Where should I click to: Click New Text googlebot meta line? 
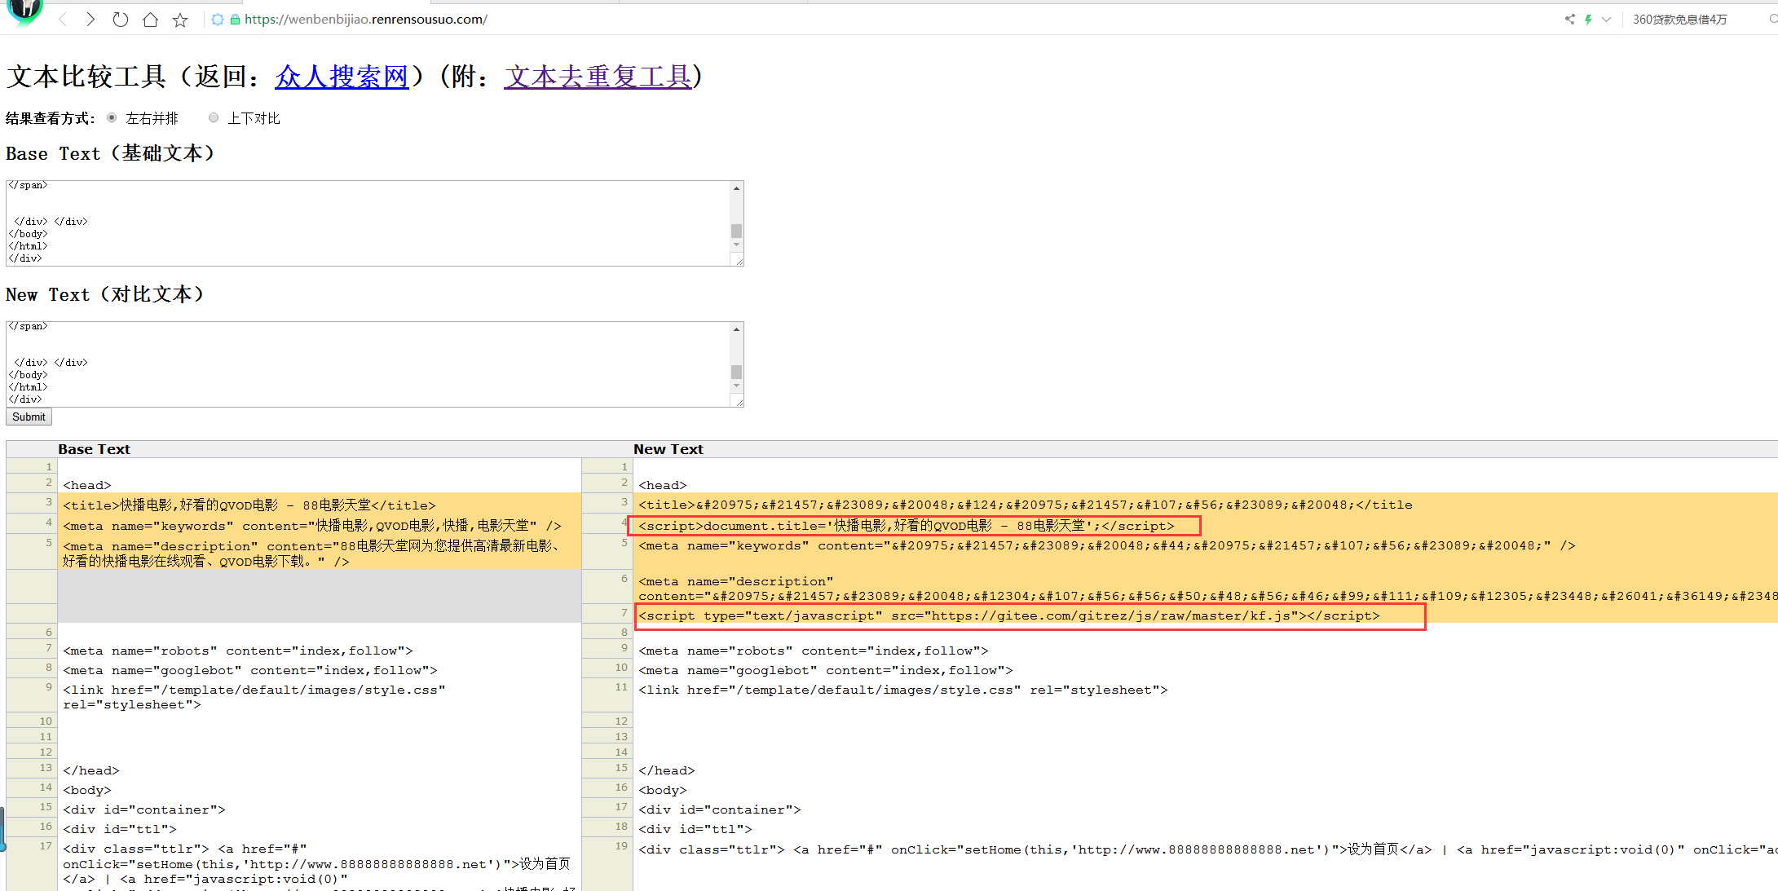pos(826,670)
